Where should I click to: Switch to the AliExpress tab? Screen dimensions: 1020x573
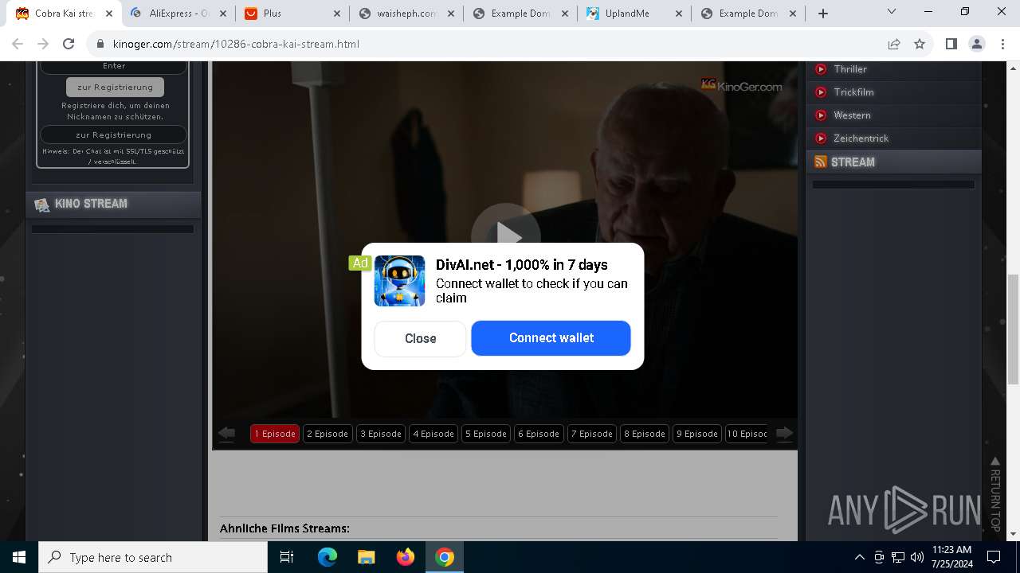[178, 14]
